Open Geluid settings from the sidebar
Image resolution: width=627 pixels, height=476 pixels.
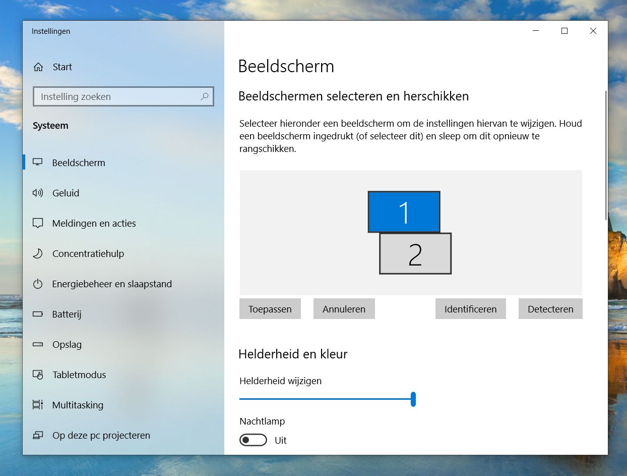[38, 193]
